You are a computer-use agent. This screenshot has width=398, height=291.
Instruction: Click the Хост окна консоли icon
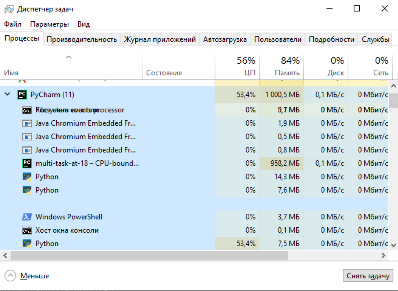(27, 230)
